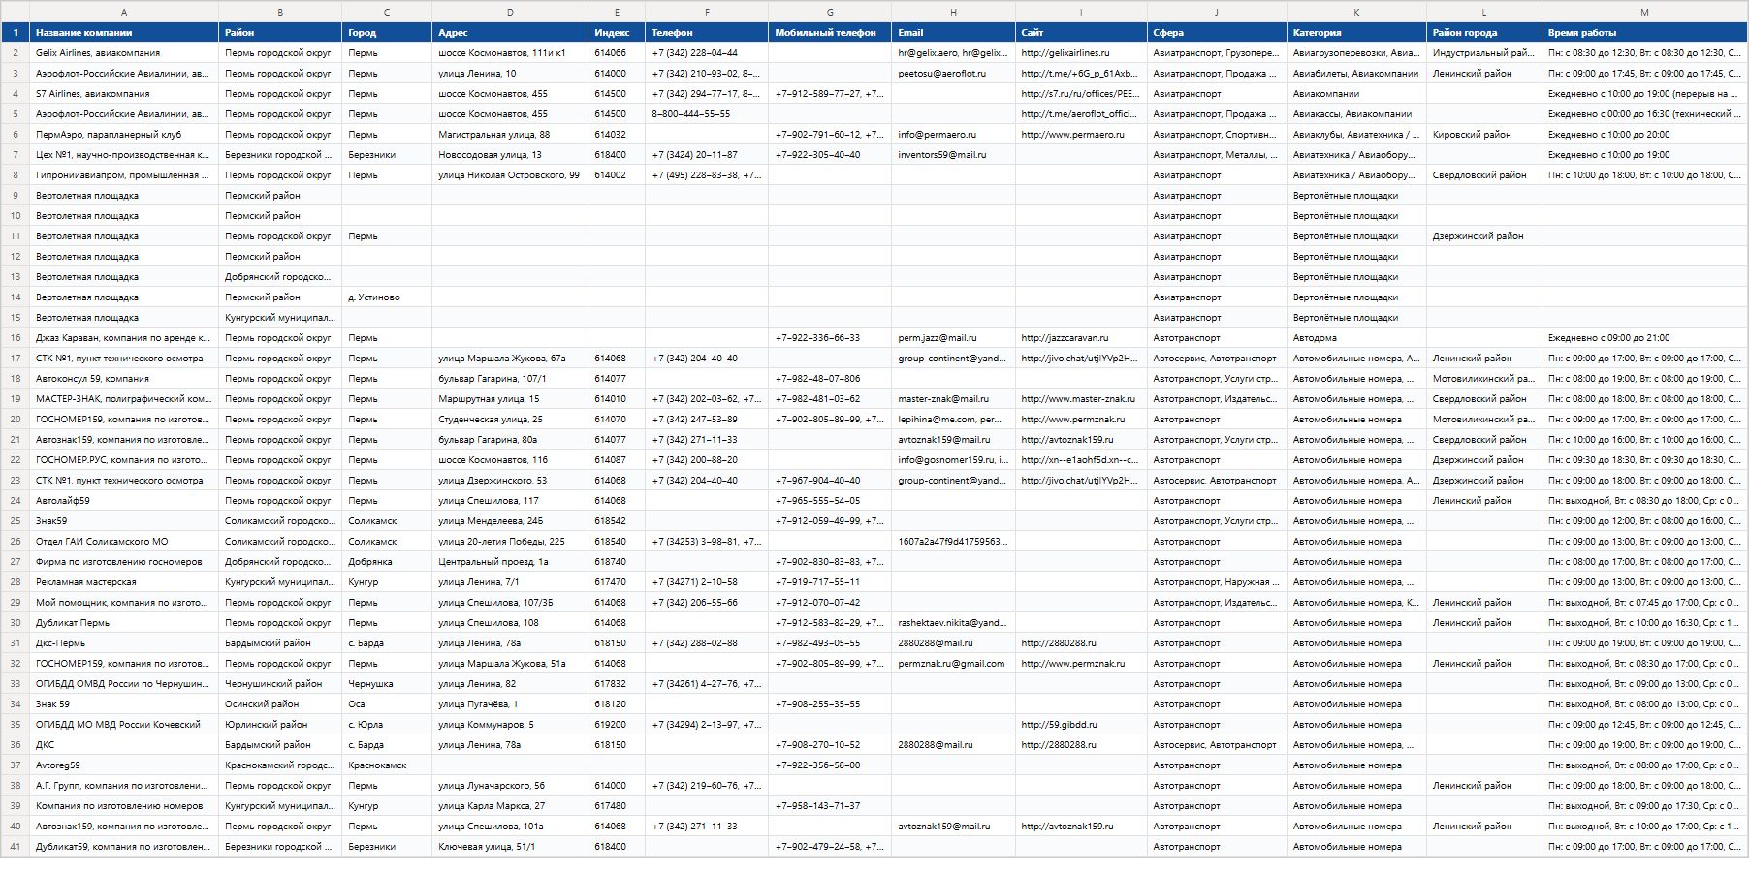The height and width of the screenshot is (874, 1749).
Task: Select cell 'ОГИБДД МО МВД России Кочевский'
Action: click(x=124, y=725)
